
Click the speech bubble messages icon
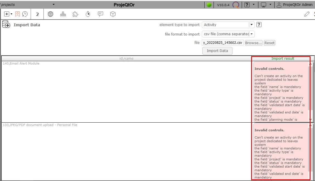[100, 14]
